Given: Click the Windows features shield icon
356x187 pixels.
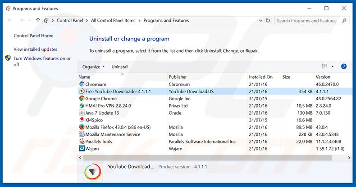Looking at the screenshot, I should tap(8, 58).
